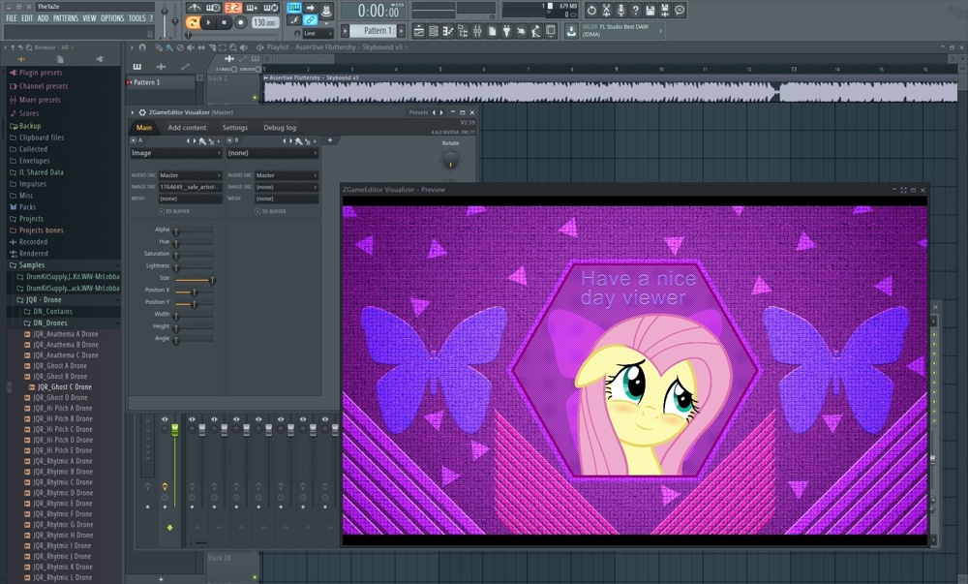
Task: Open the View mixer icon
Action: pyautogui.click(x=477, y=31)
